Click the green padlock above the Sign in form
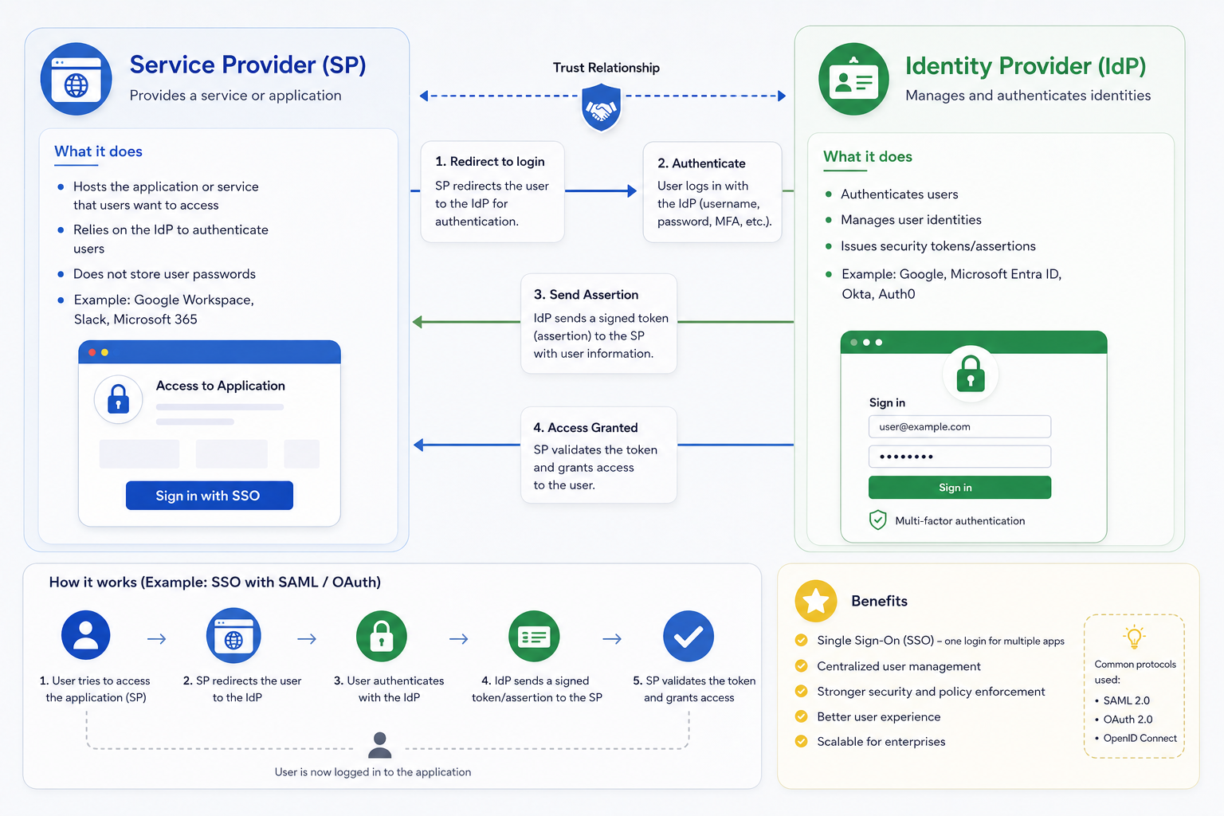The height and width of the screenshot is (816, 1224). click(x=970, y=373)
